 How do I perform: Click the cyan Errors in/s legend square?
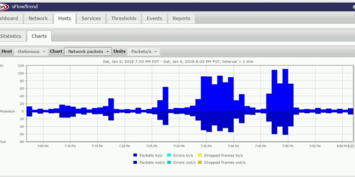pyautogui.click(x=169, y=155)
